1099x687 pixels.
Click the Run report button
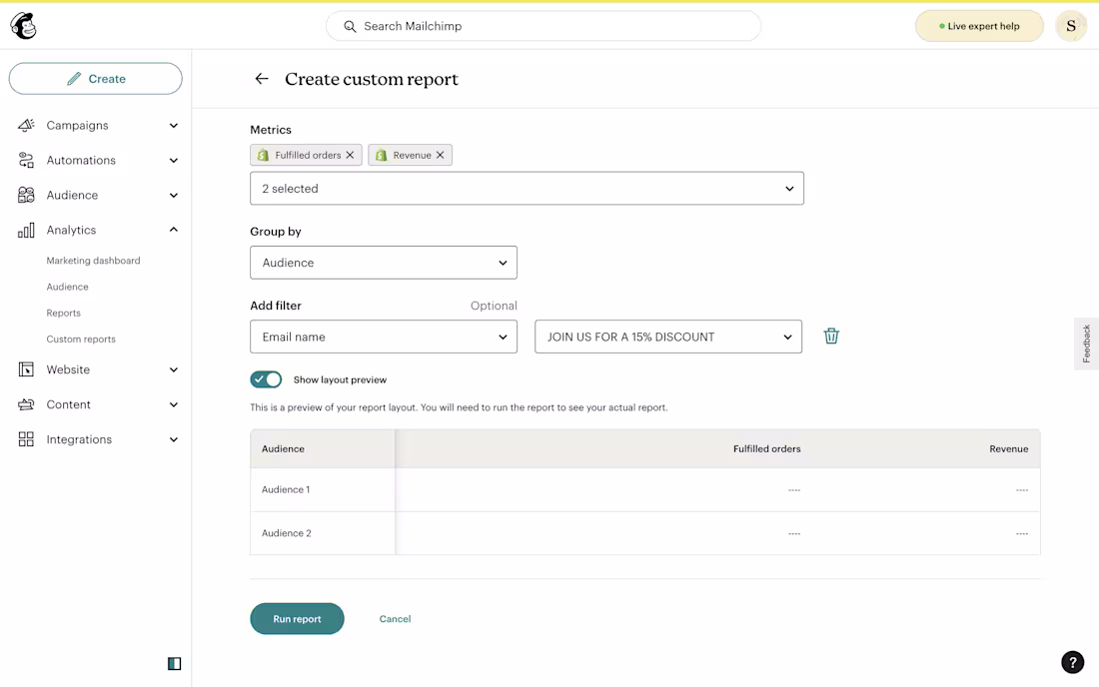pyautogui.click(x=297, y=618)
